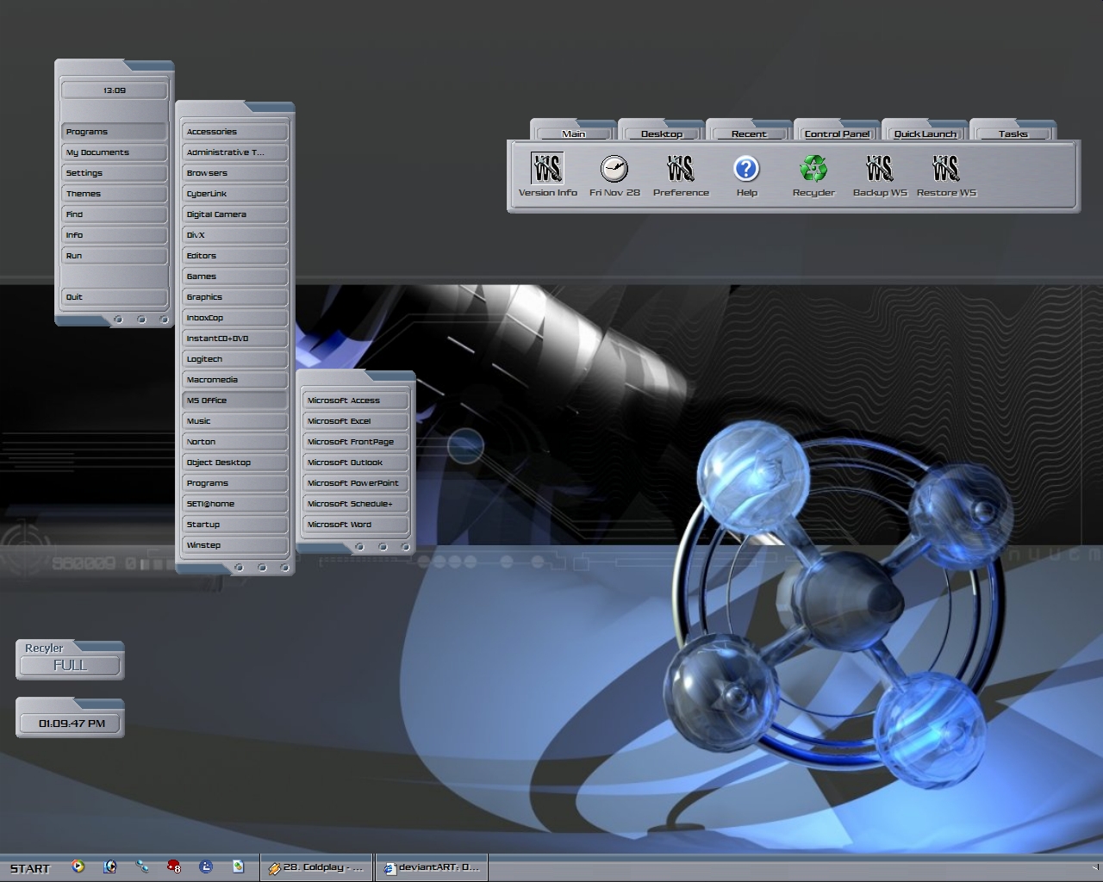Select Info in the main menu
Screen dimensions: 1103x882
tap(115, 235)
